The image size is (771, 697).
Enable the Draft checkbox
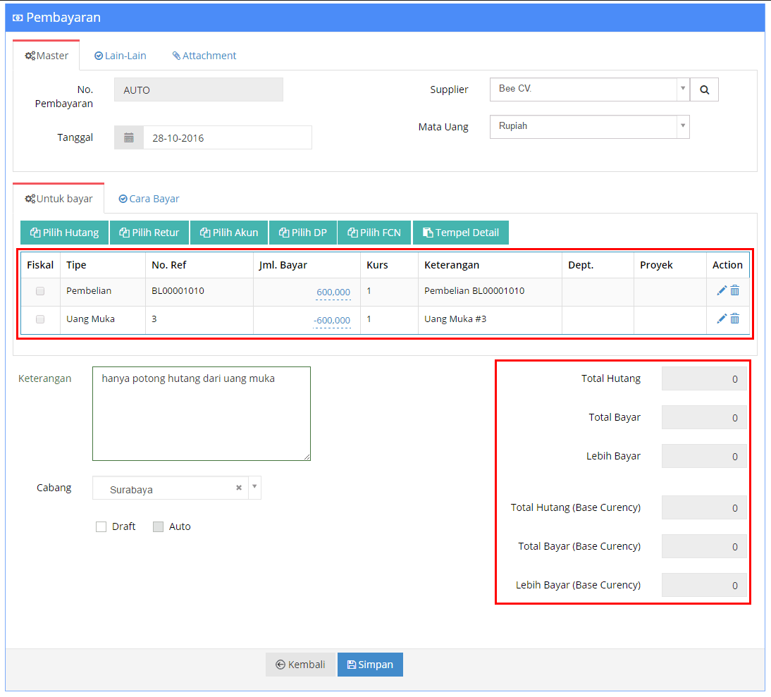tap(101, 527)
